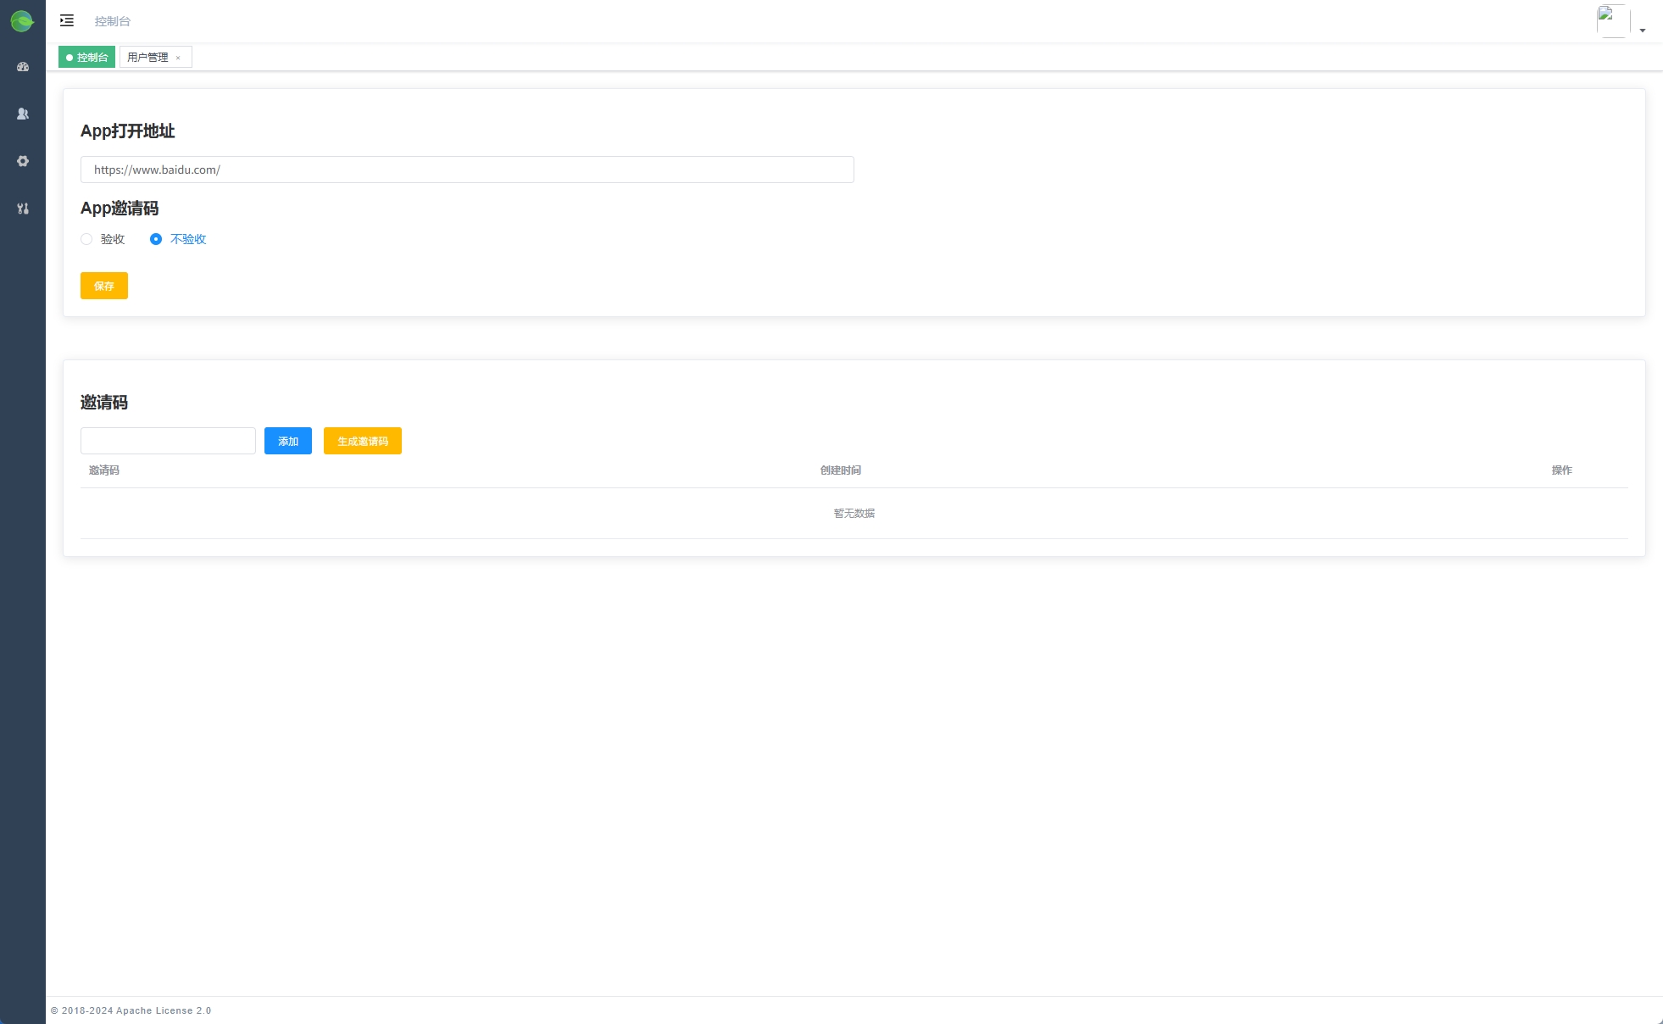
Task: Open the wrench tools sidebar icon
Action: (x=23, y=209)
